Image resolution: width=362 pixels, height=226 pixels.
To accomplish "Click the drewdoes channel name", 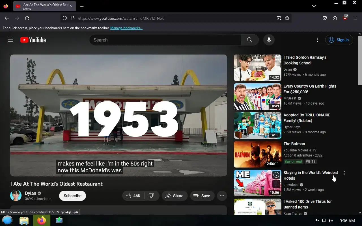I will tap(291, 185).
